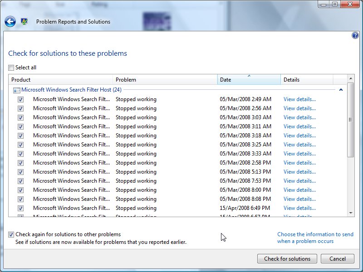
Task: View details for the 15/Apr/2008 6:49 PM report
Action: [x=299, y=208]
